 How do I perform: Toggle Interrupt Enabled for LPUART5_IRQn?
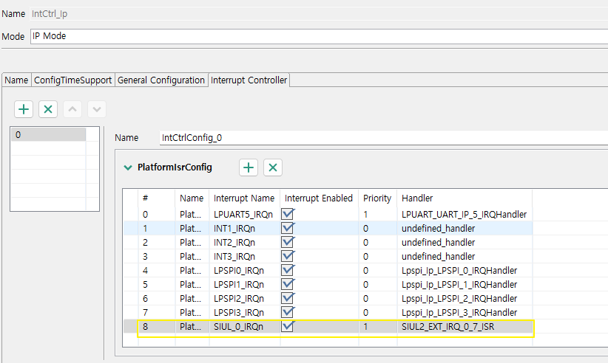288,214
